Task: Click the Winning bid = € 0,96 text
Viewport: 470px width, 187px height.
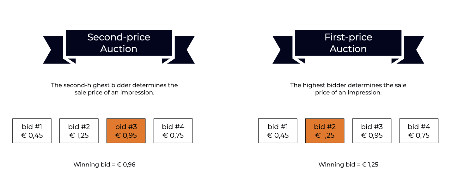Action: [x=104, y=165]
